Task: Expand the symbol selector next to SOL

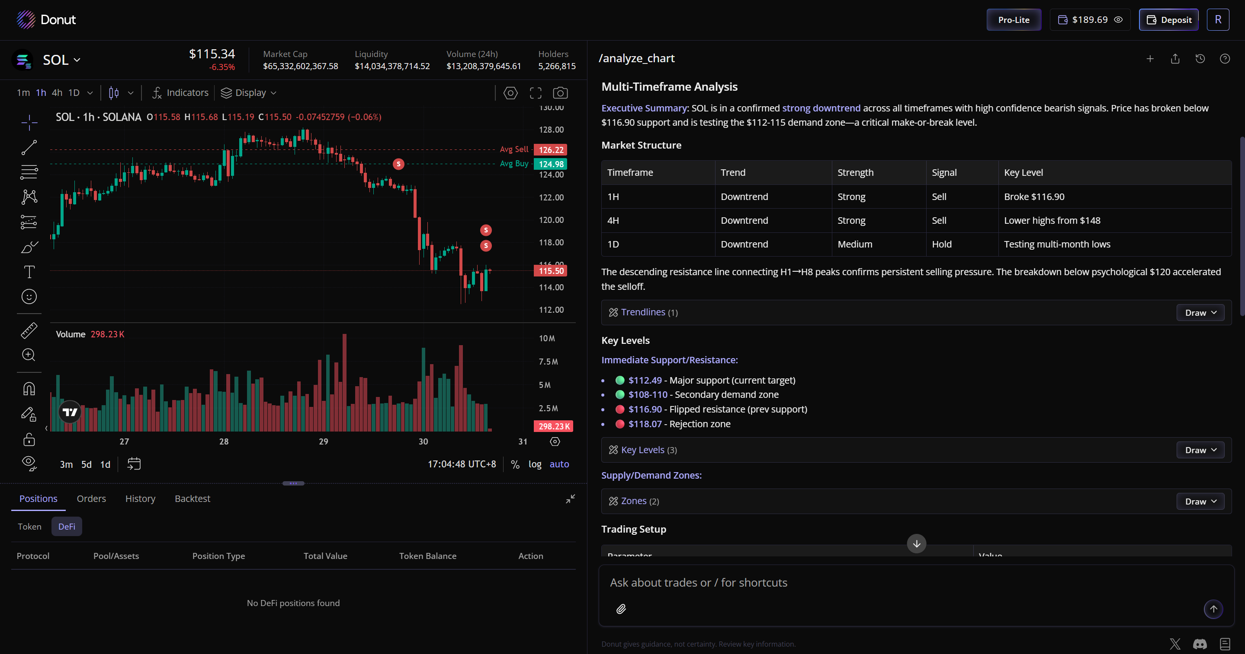Action: click(x=77, y=60)
